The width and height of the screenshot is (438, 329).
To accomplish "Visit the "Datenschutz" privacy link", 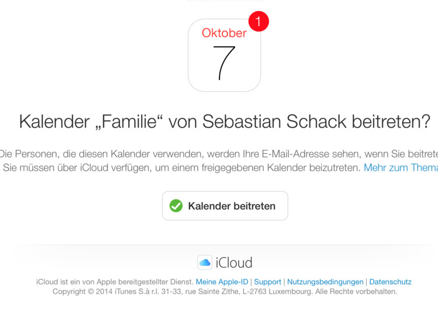I will click(x=390, y=282).
